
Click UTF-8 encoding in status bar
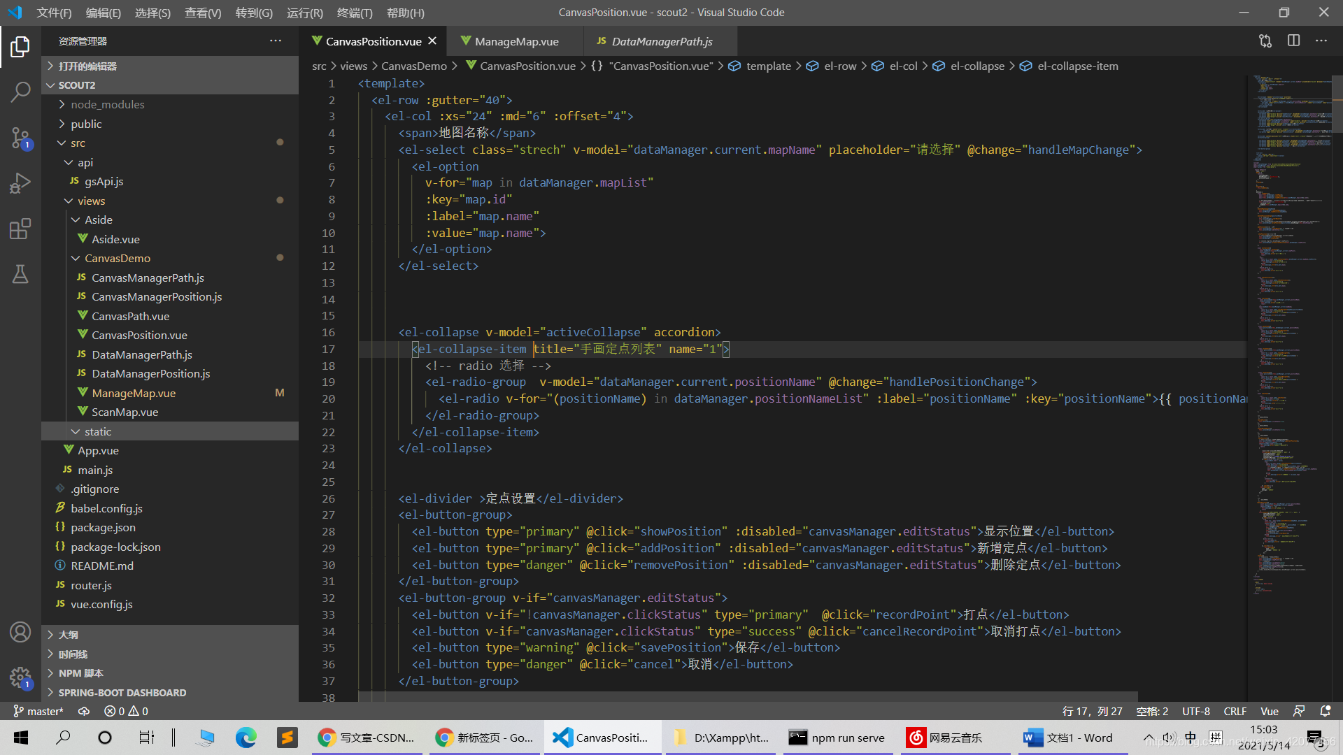(1195, 711)
